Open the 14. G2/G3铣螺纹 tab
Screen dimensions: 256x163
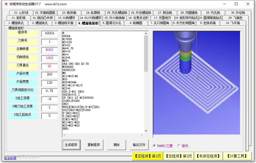tap(90, 18)
